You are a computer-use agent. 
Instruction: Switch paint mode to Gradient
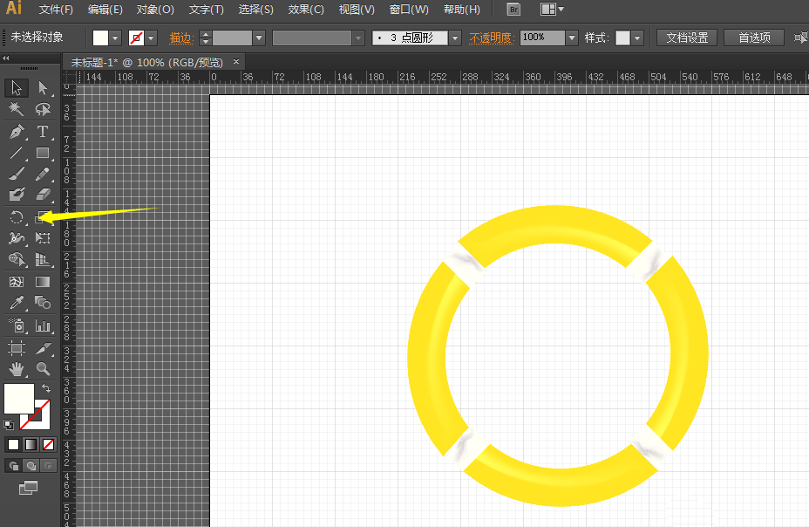[31, 445]
